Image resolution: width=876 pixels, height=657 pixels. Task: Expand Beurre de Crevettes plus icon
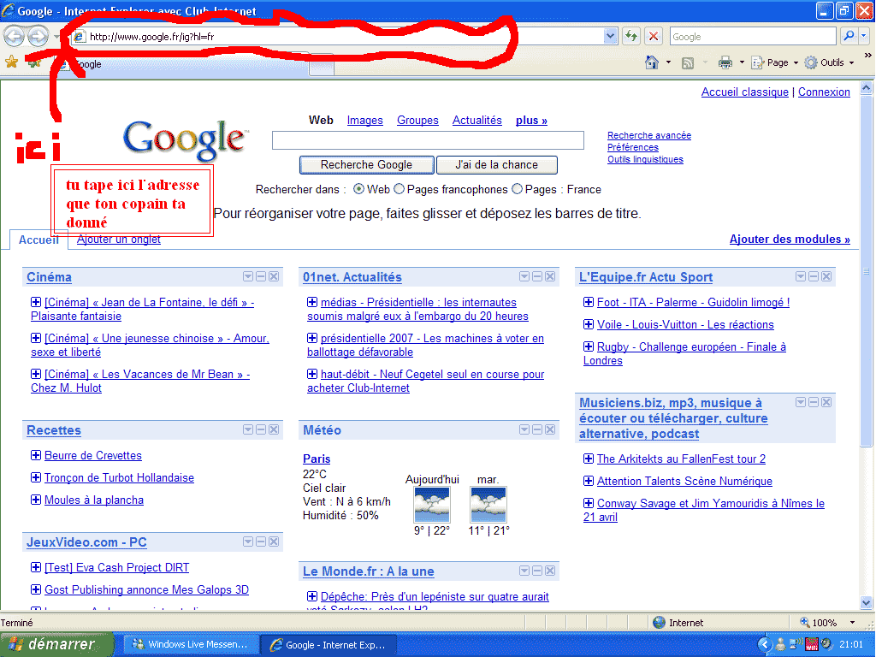tap(36, 455)
